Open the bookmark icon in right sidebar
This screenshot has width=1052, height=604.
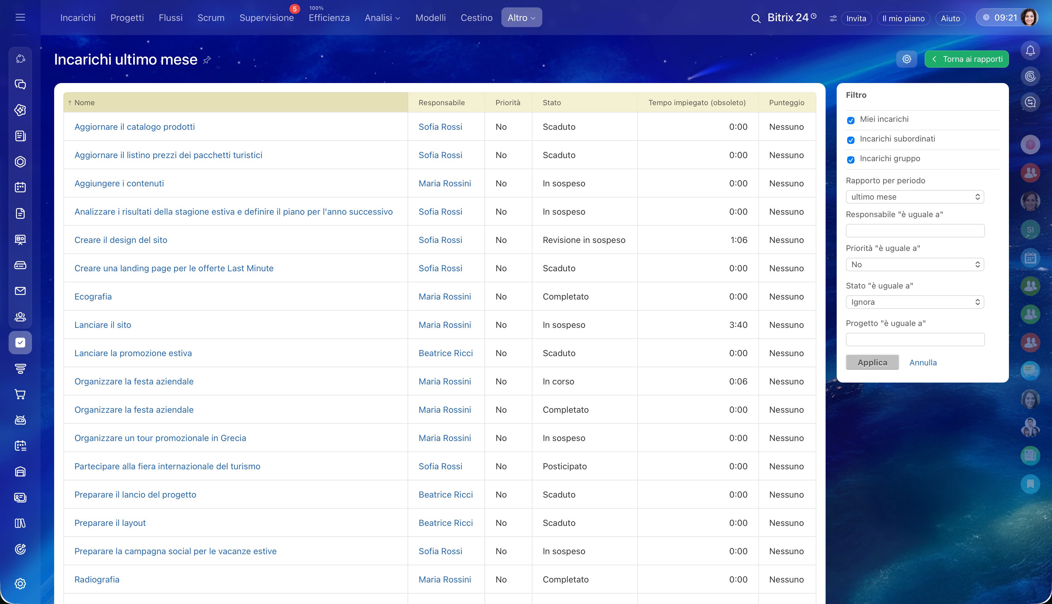click(x=1030, y=484)
